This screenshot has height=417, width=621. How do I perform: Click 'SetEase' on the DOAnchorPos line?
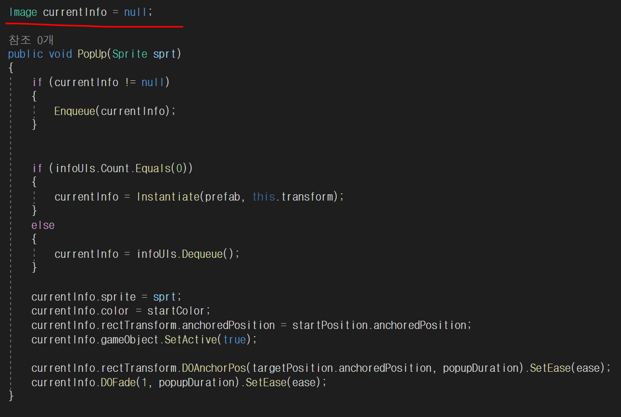[x=550, y=368]
